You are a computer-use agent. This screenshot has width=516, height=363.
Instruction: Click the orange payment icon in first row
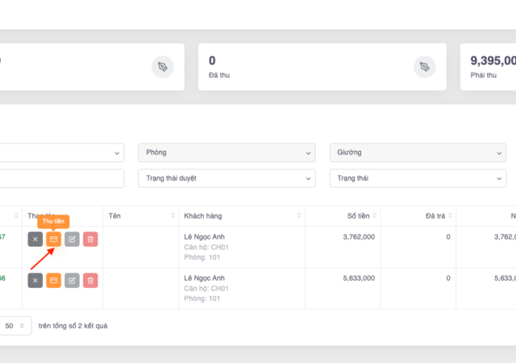pos(53,239)
